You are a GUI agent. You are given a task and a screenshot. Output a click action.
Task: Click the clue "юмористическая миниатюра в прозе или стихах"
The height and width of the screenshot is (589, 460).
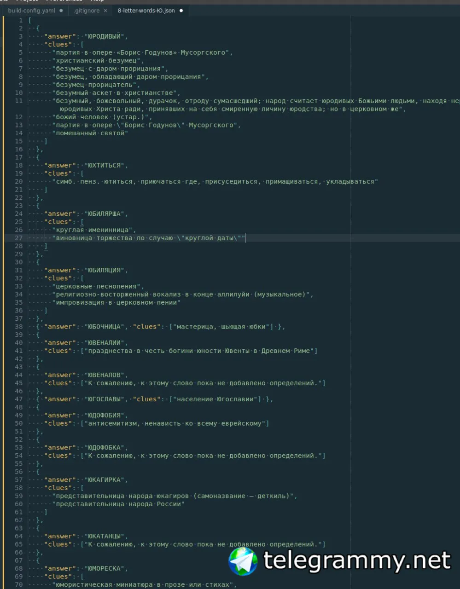coord(142,584)
